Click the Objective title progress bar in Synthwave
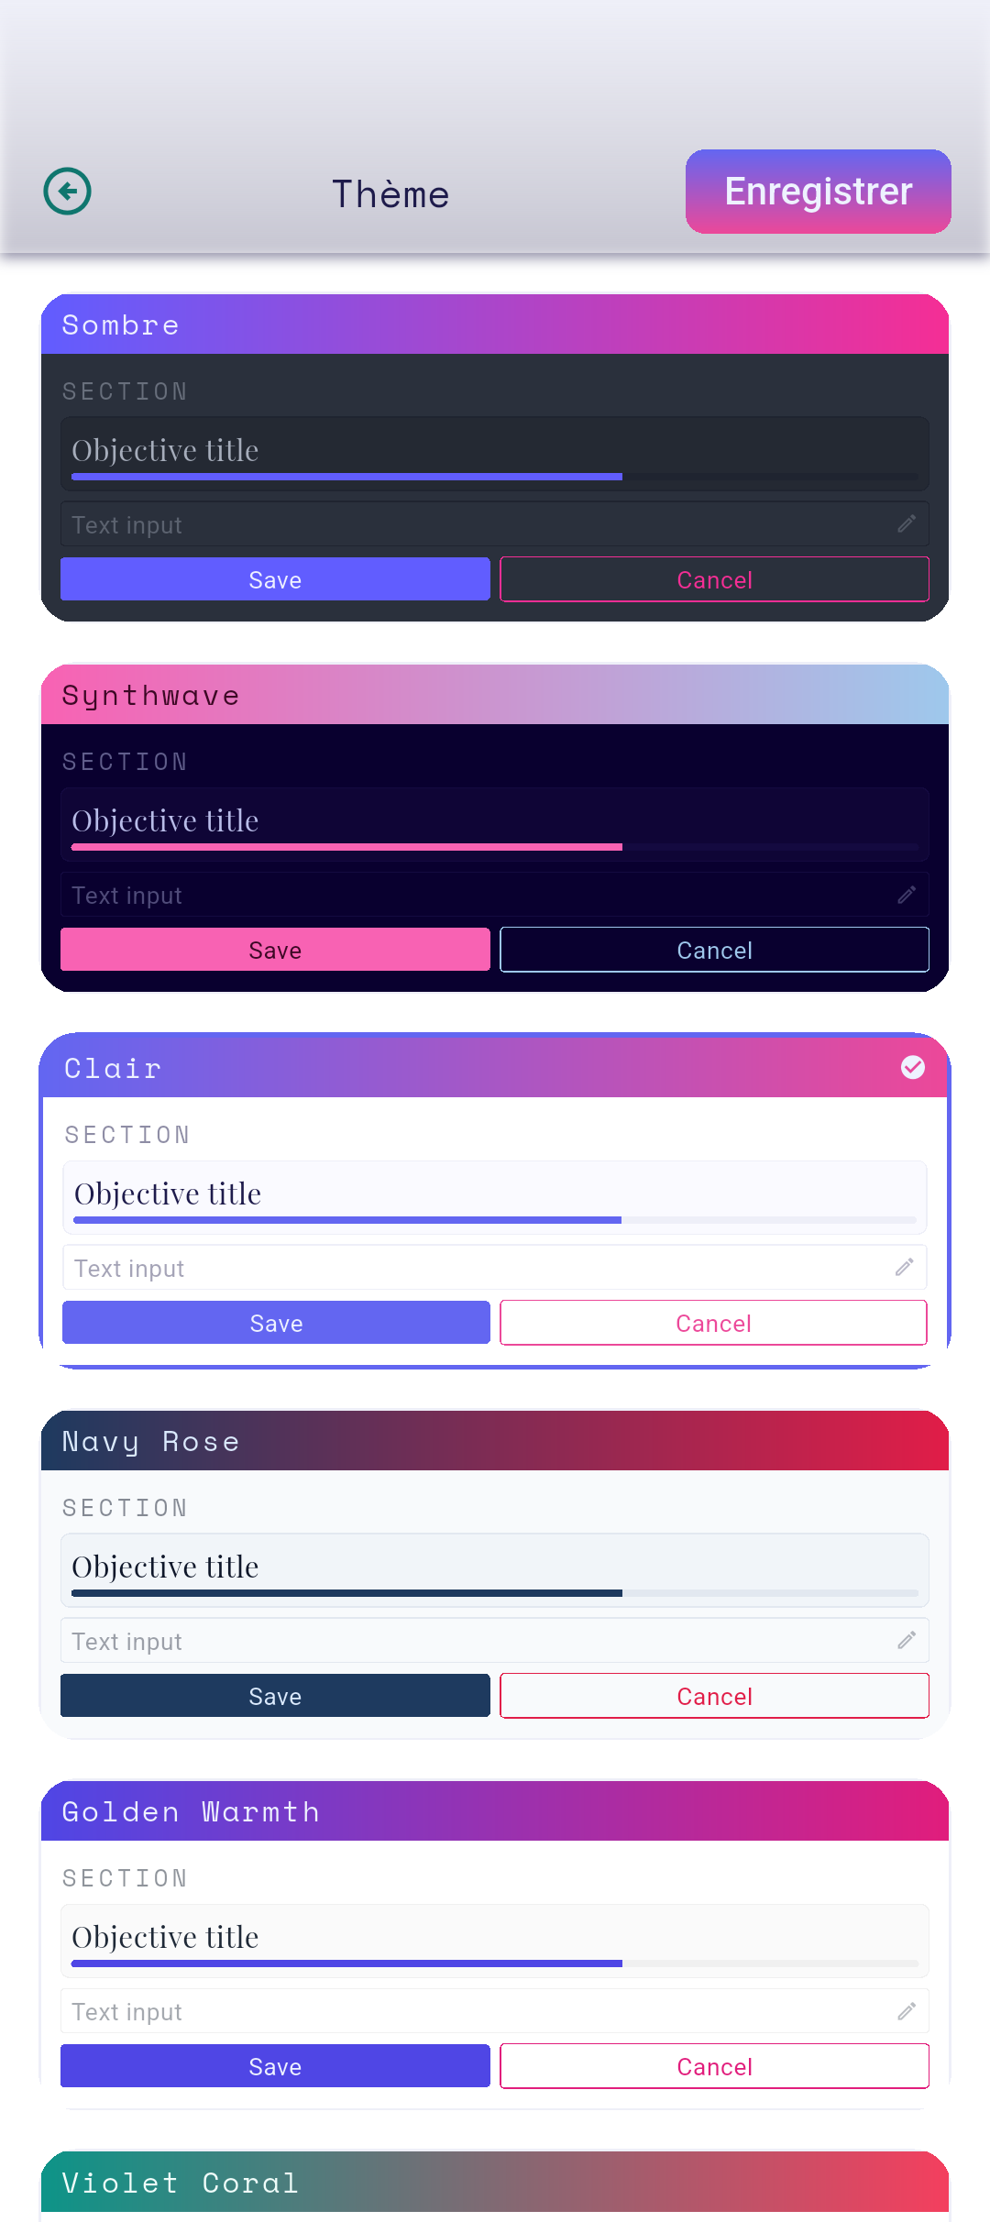Image resolution: width=990 pixels, height=2222 pixels. pos(495,847)
